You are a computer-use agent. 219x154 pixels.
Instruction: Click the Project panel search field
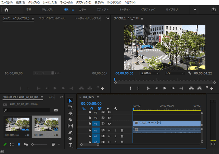tap(27, 110)
